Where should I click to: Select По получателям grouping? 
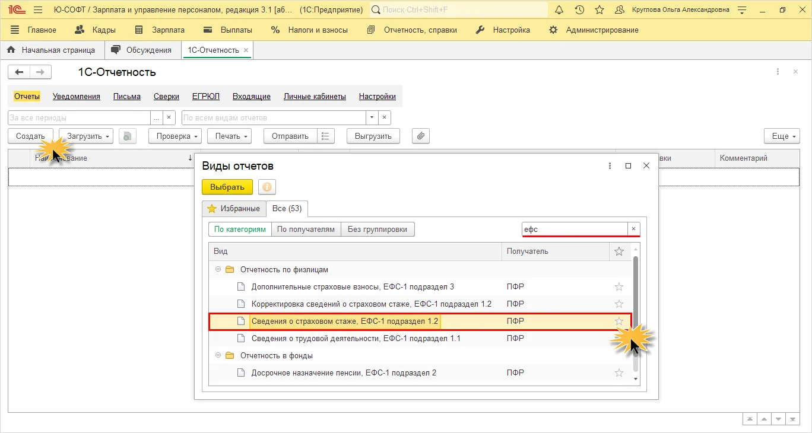(x=306, y=229)
